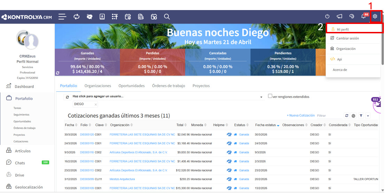Remove the DIEGO user tag
This screenshot has height=193, width=387.
coord(96,104)
